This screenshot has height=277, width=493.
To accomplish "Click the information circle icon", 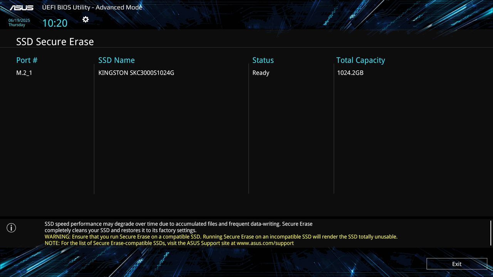I will tap(11, 228).
